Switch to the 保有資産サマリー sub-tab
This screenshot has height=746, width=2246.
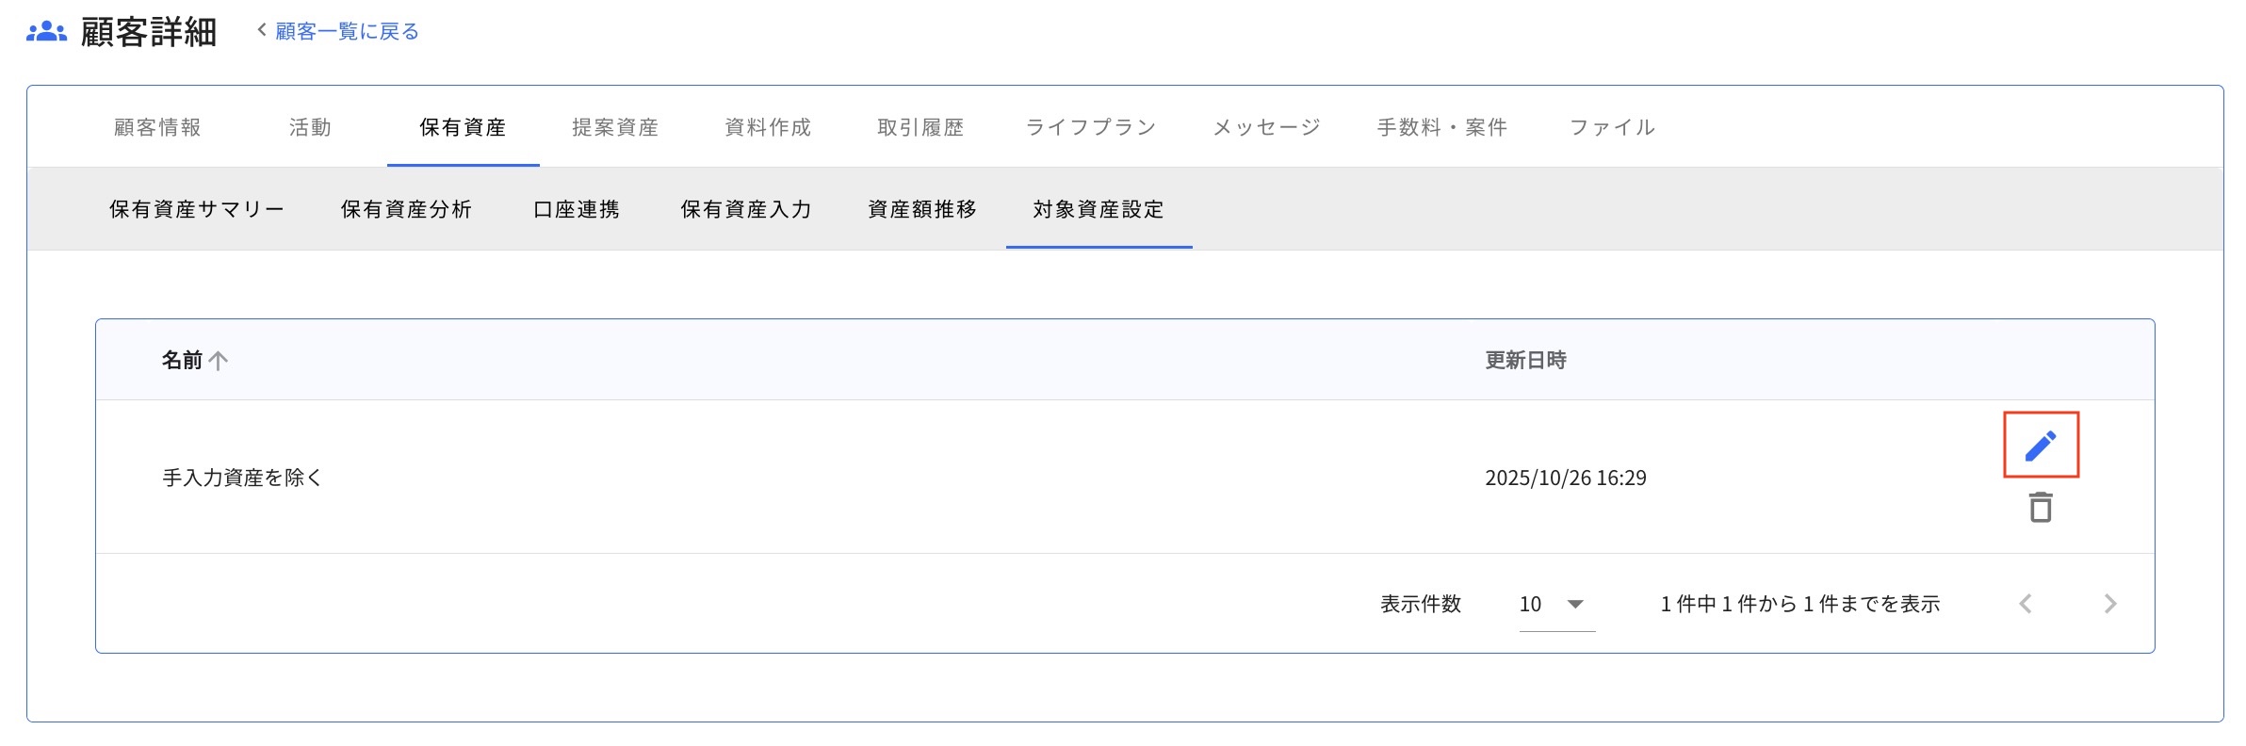(197, 209)
